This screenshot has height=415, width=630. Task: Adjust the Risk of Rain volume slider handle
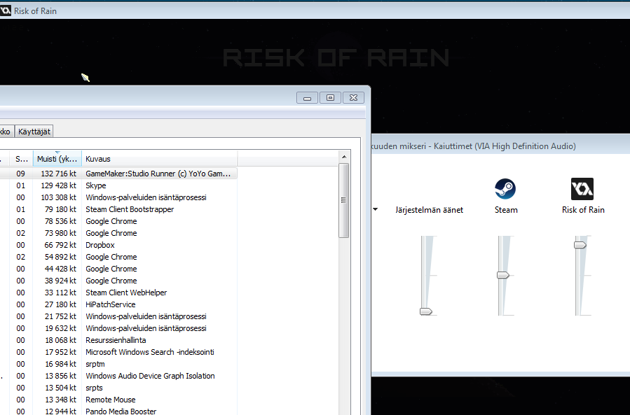580,245
